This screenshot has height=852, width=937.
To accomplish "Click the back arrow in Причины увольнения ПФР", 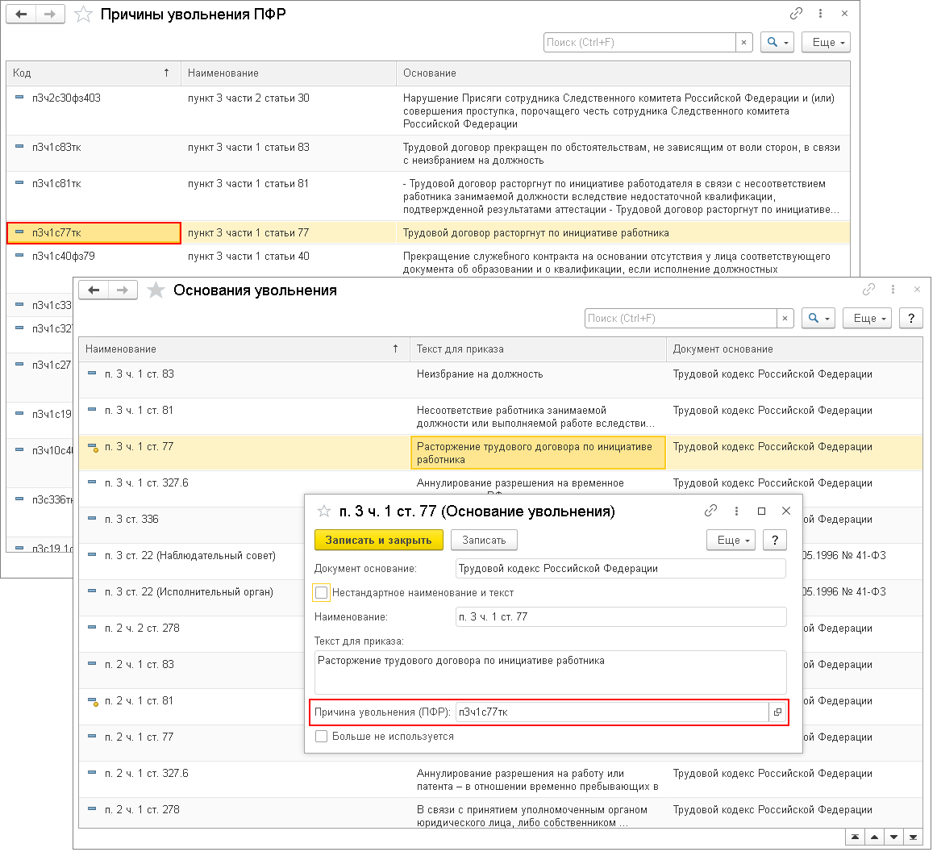I will (22, 15).
